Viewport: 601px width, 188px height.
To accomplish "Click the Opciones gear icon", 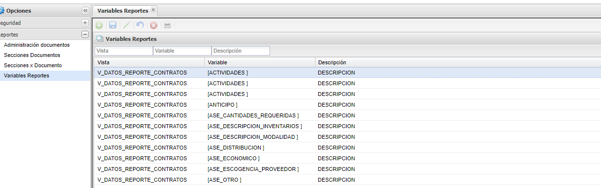I will coord(1,11).
